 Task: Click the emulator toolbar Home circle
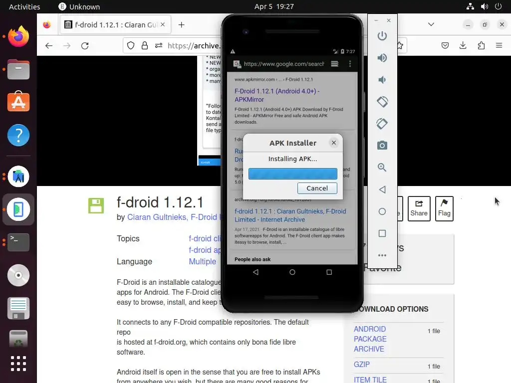click(382, 211)
